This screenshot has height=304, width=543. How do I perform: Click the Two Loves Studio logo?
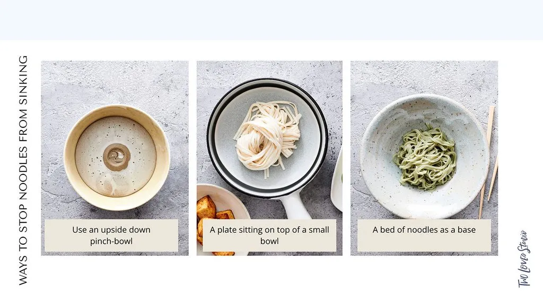tap(524, 259)
